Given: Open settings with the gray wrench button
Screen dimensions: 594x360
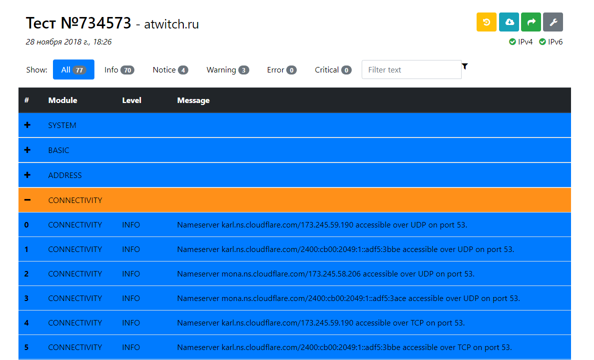Looking at the screenshot, I should [553, 22].
